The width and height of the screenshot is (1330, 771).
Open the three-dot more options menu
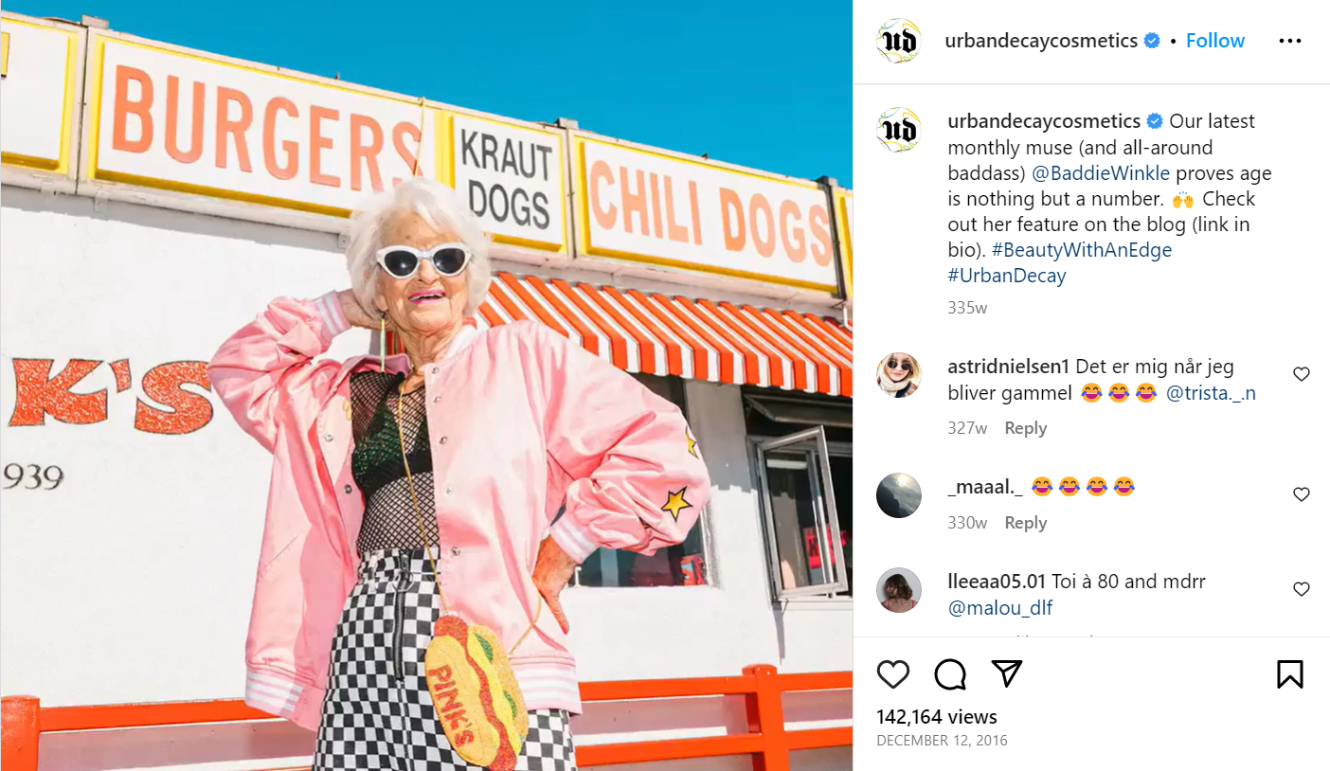(1289, 41)
